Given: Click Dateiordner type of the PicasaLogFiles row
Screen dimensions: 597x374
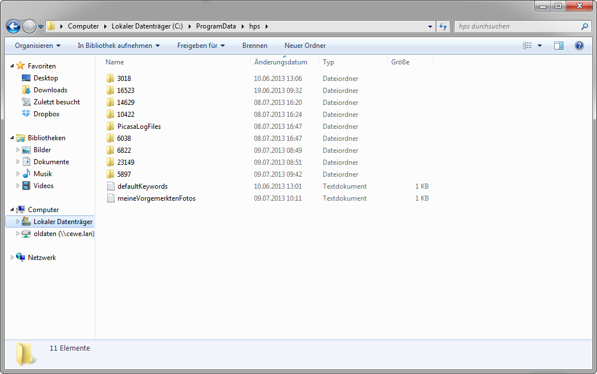Looking at the screenshot, I should pos(340,127).
